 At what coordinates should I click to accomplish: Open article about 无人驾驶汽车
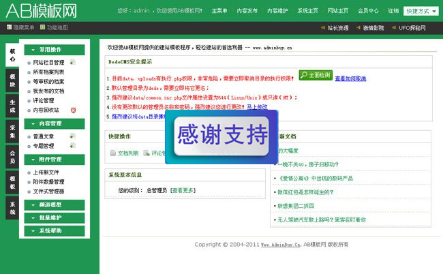(322, 219)
